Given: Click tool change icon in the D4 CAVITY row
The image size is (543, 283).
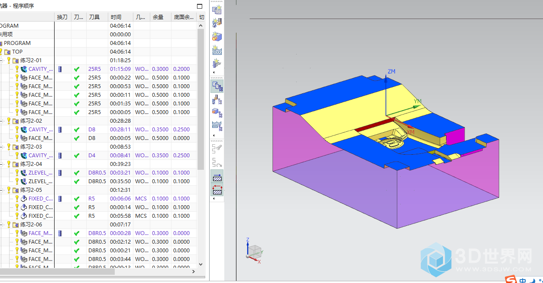Looking at the screenshot, I should coord(60,155).
